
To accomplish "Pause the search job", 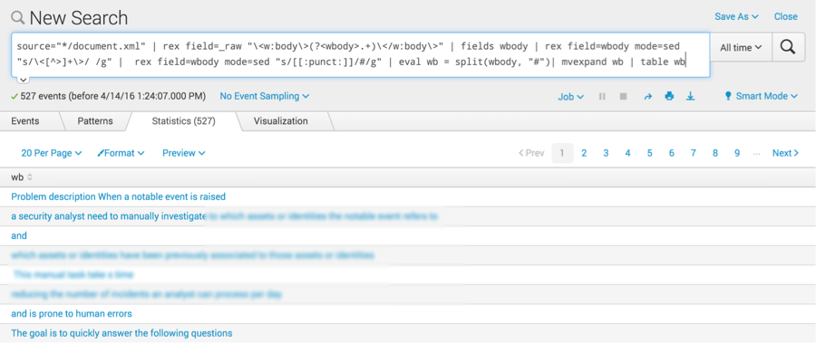I will [x=602, y=96].
